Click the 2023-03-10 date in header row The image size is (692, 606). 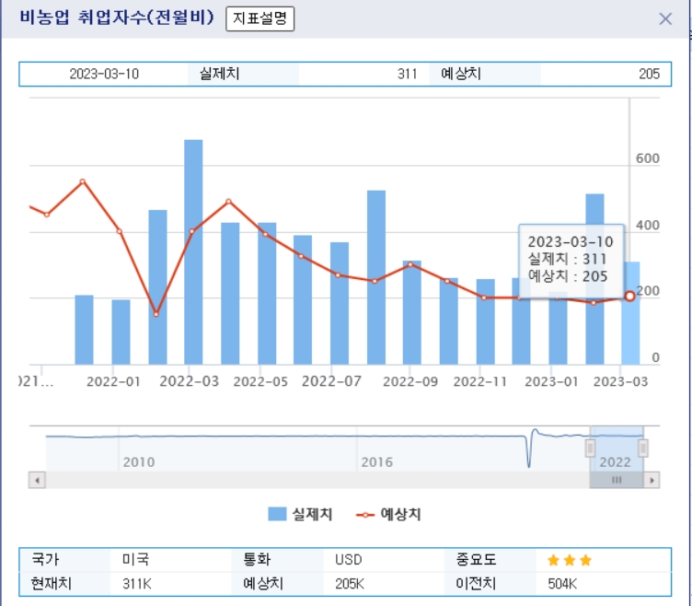(x=104, y=74)
